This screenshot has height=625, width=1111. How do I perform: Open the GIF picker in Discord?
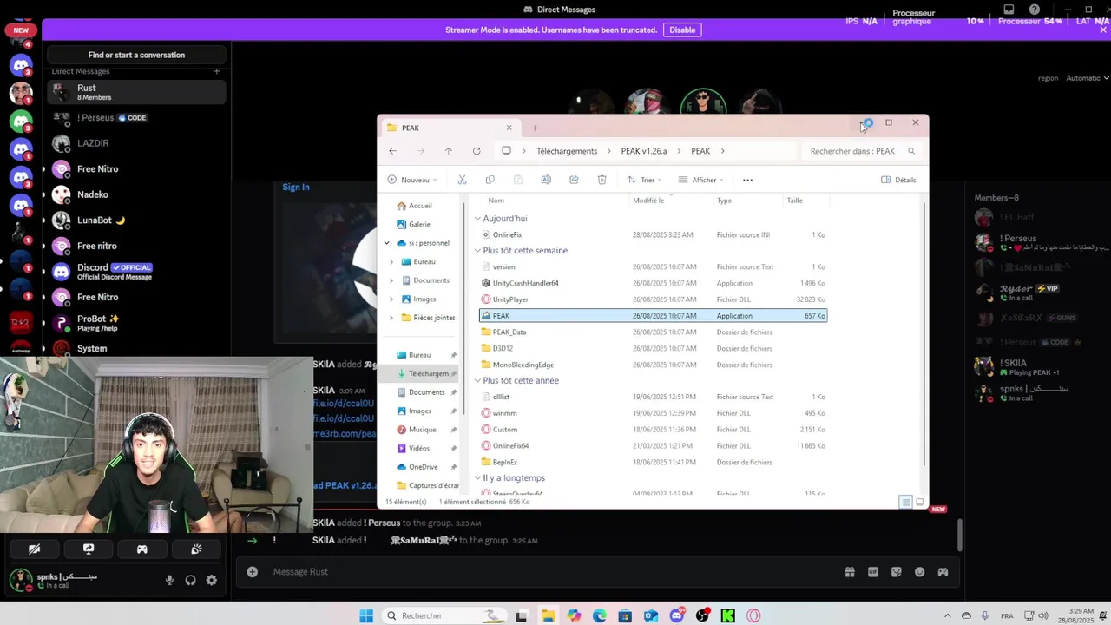point(873,571)
